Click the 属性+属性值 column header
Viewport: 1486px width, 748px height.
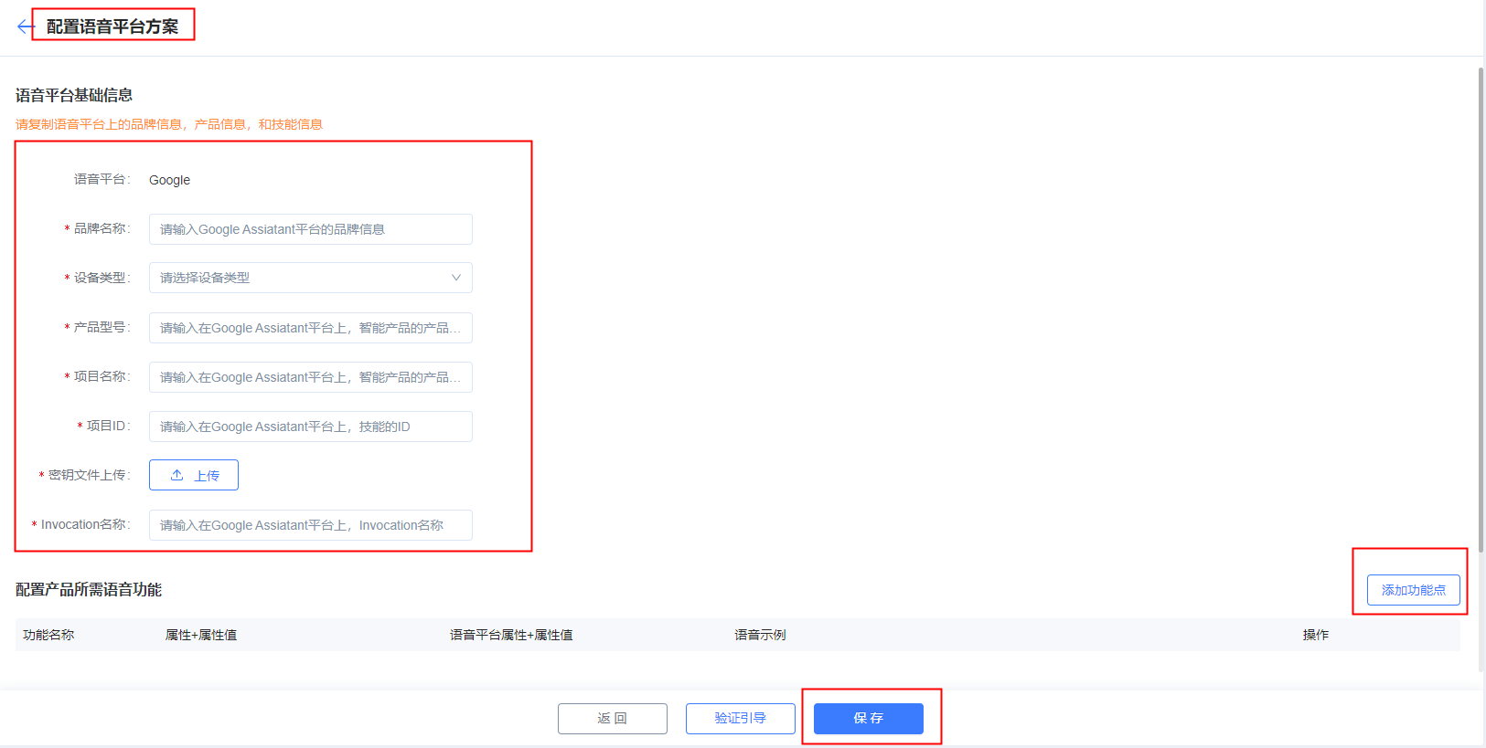(201, 635)
